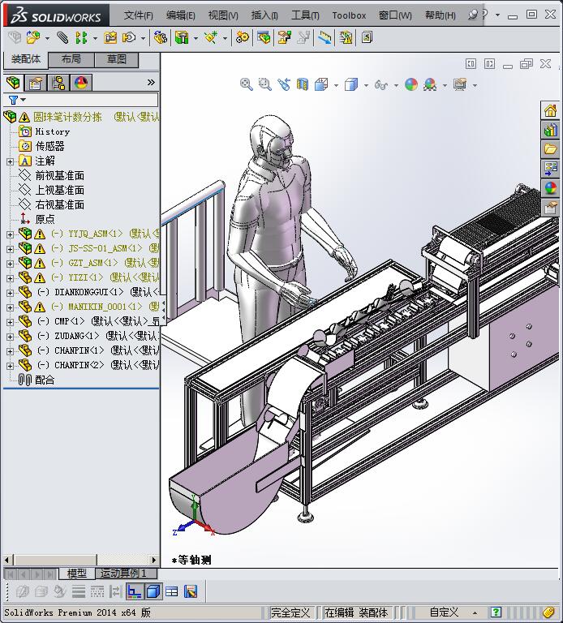Viewport: 563px width, 623px height.
Task: Click the Bill of Materials icon
Action: (264, 38)
